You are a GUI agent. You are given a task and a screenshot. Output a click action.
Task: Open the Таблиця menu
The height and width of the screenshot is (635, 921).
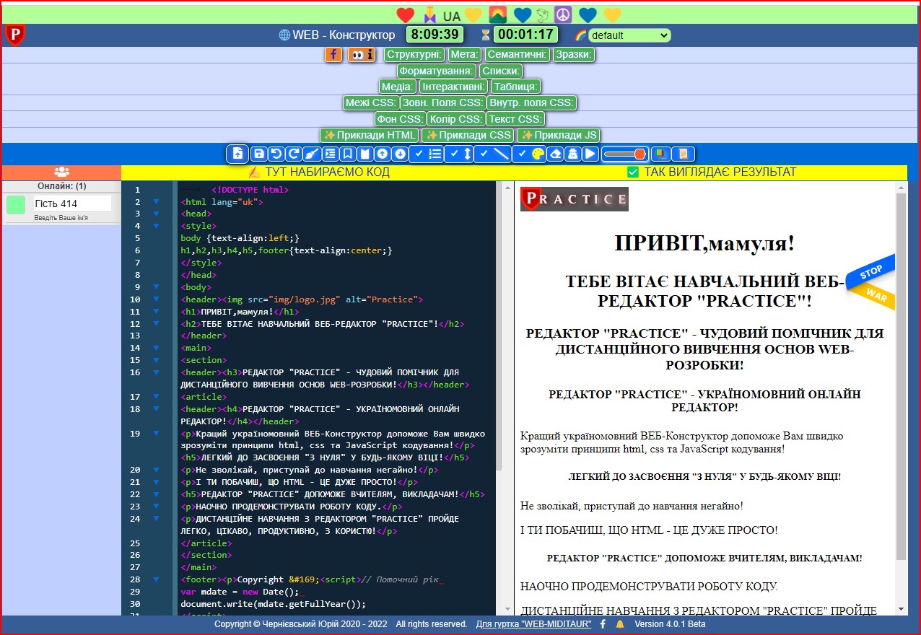(x=516, y=87)
